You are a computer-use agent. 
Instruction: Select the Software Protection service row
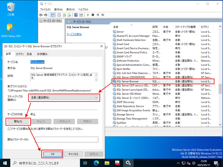(x=163, y=61)
